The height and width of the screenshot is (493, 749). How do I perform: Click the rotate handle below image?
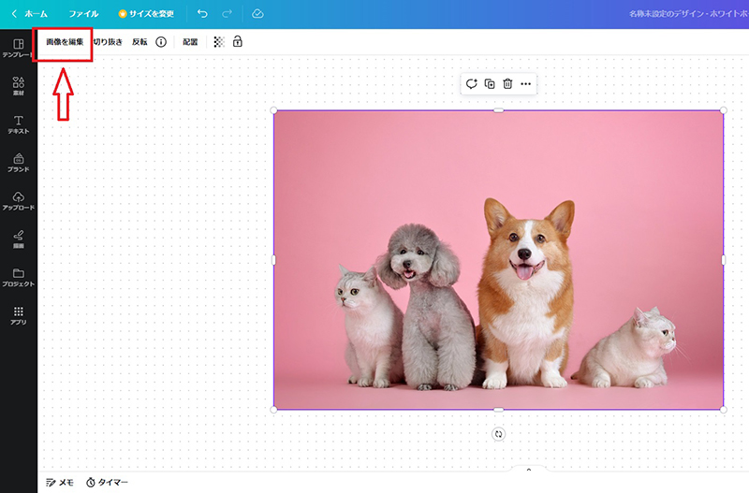(498, 434)
